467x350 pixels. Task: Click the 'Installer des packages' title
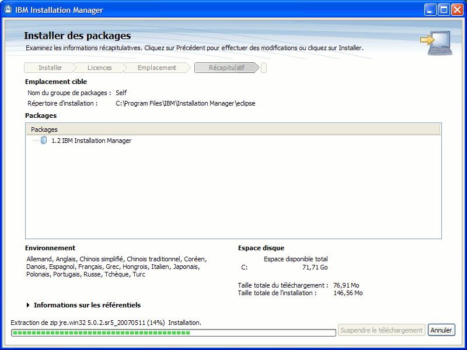(78, 36)
